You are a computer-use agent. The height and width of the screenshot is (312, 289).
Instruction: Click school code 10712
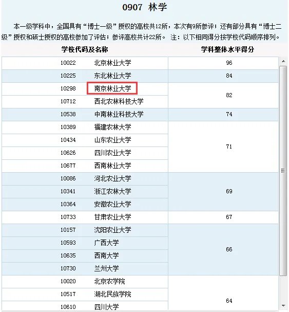(68, 101)
